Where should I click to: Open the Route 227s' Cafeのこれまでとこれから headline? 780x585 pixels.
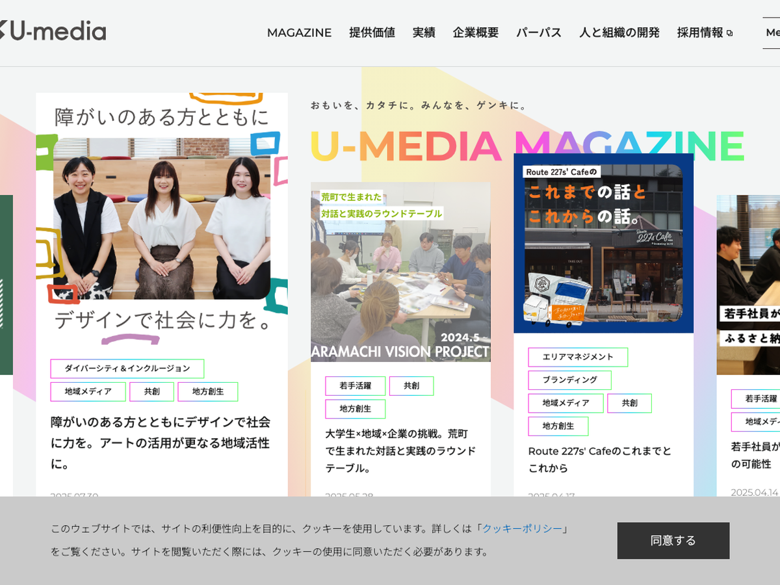[599, 459]
